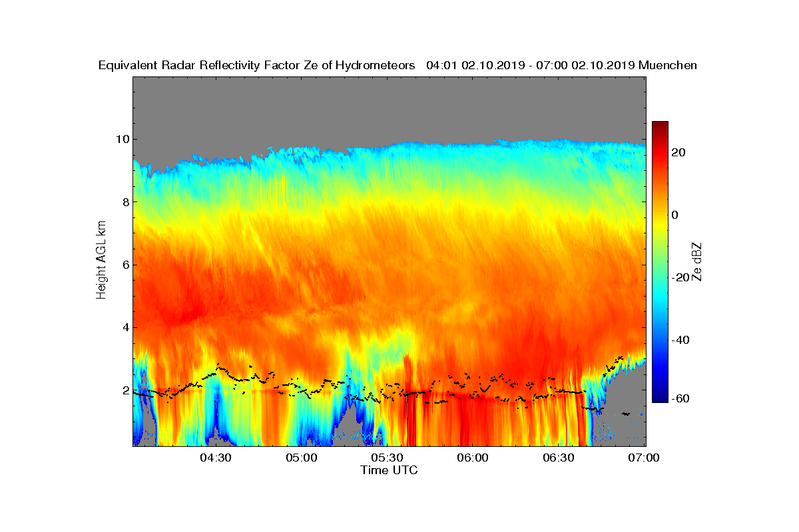
Task: Click the 'Height AGL km' axis title
Action: (x=102, y=261)
